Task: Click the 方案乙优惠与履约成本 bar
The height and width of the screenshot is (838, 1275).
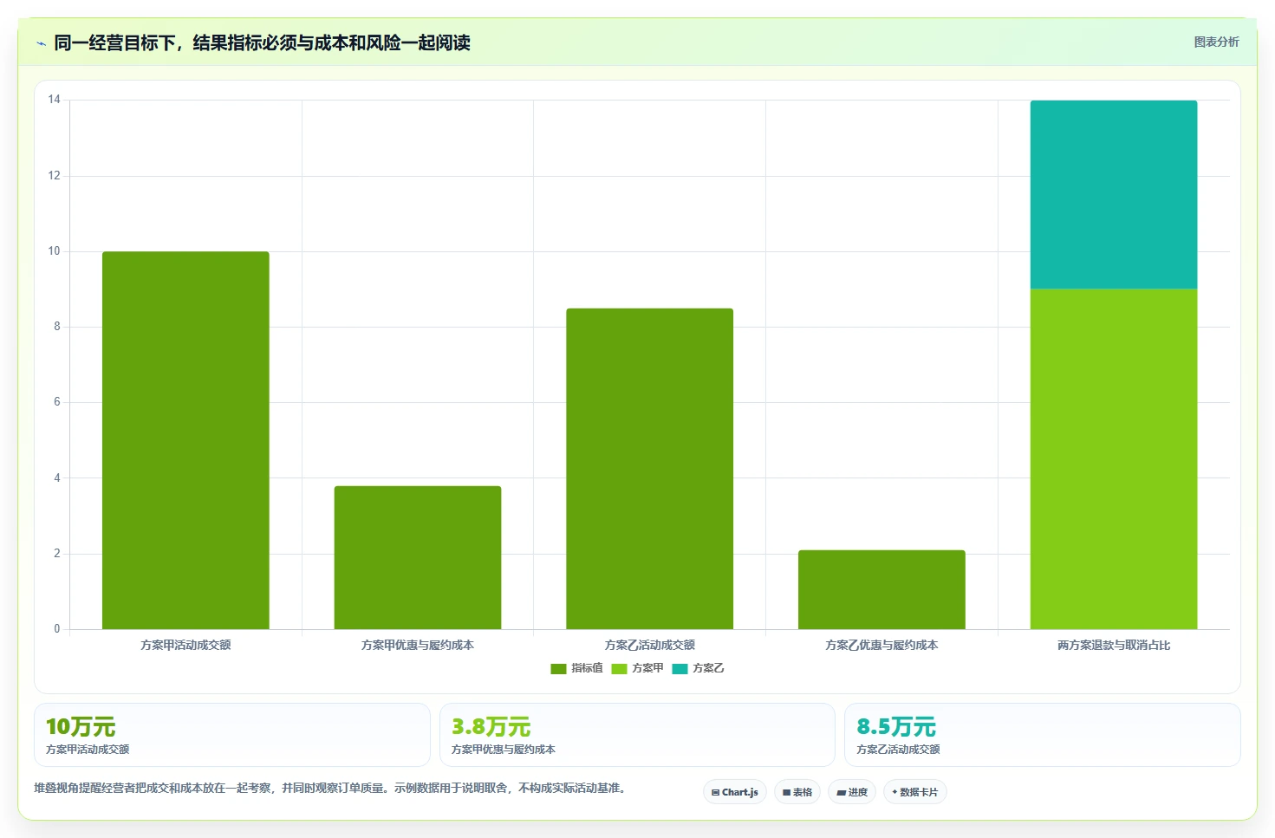Action: [x=881, y=589]
